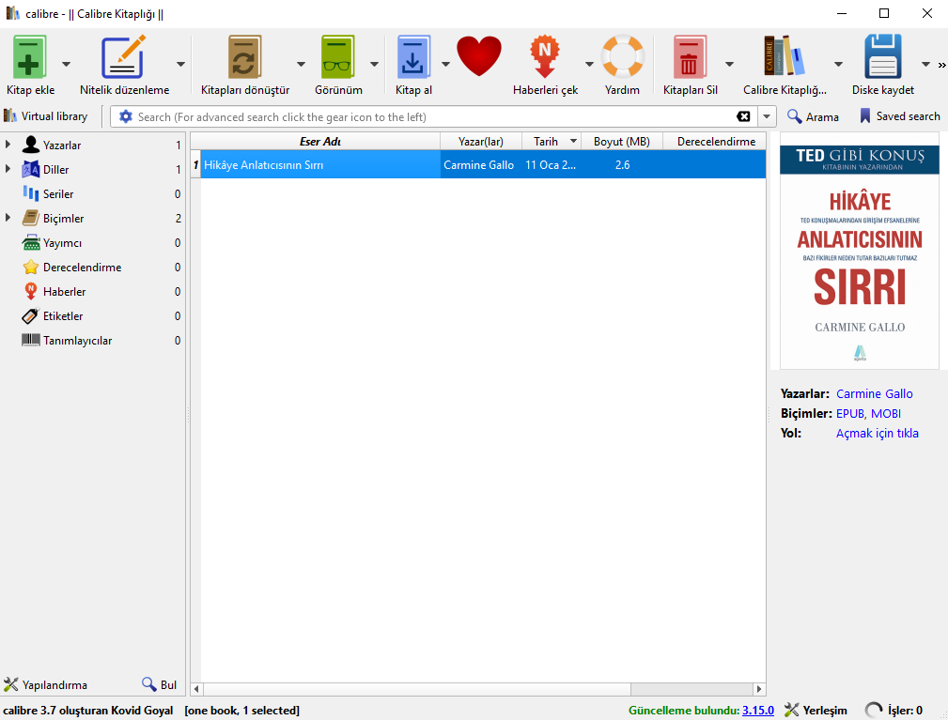Click the Bul magnifier in tag browser
This screenshot has height=720, width=948.
coord(148,684)
